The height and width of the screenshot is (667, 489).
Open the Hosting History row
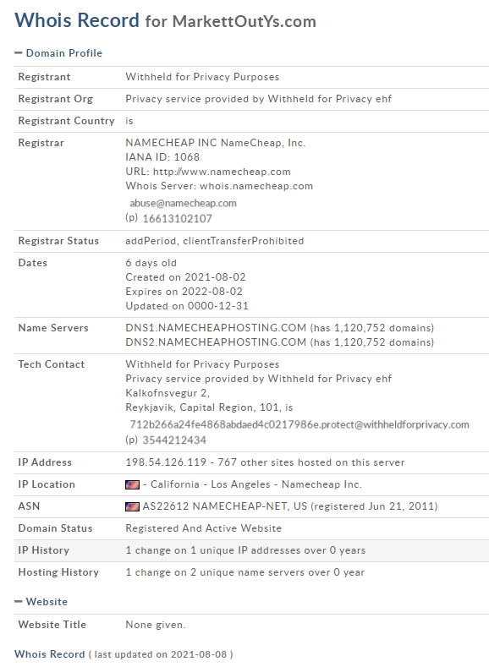point(251,572)
